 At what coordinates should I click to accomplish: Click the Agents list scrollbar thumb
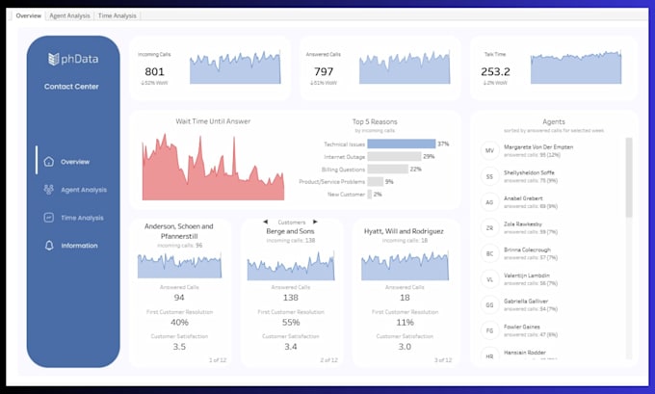(x=629, y=177)
